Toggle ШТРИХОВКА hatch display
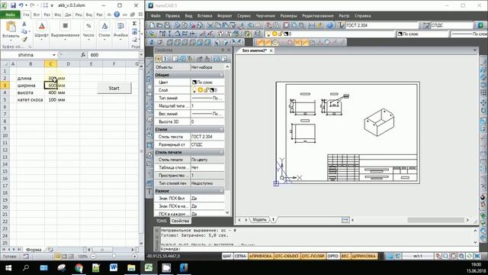The height and width of the screenshot is (275, 488). [364, 256]
